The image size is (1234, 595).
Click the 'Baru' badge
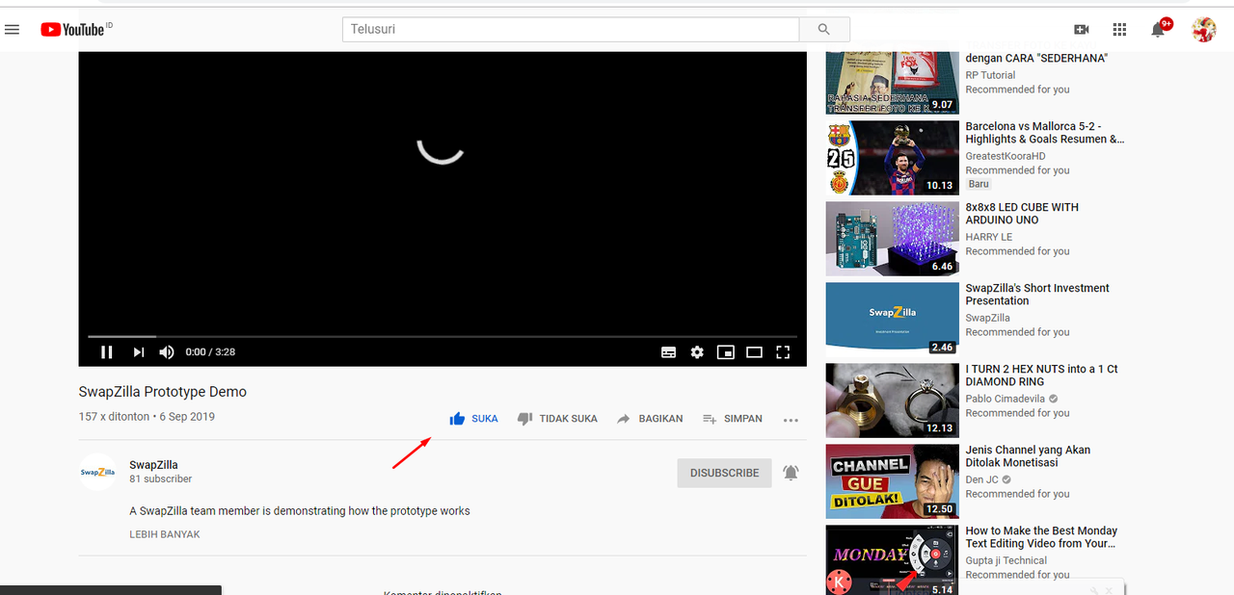[x=979, y=184]
